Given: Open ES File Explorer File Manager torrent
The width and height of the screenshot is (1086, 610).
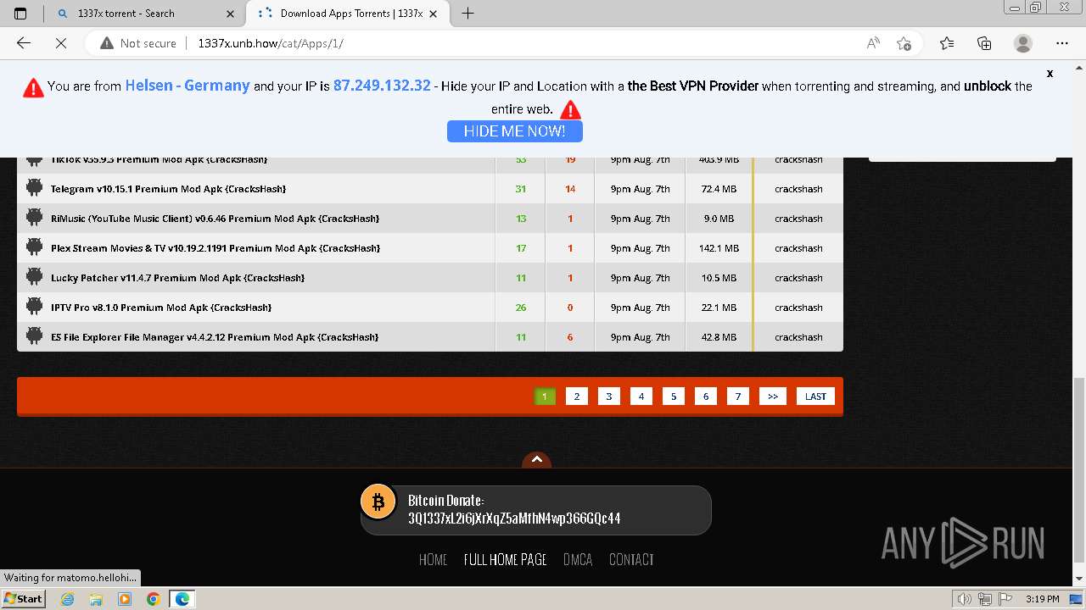Looking at the screenshot, I should [215, 337].
